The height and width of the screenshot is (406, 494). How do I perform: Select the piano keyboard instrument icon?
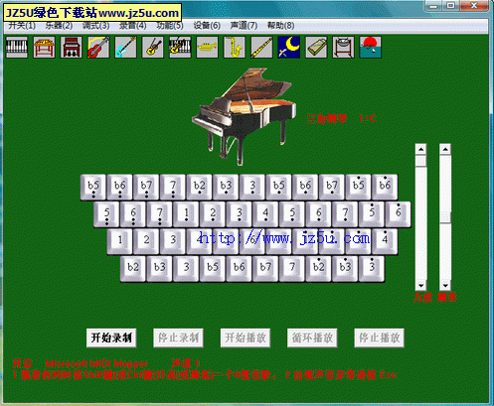pos(17,48)
